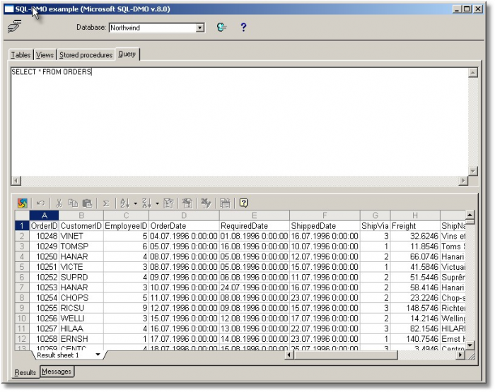Click the cell containing 10255
Screen dimensions: 495x392
tap(44, 308)
